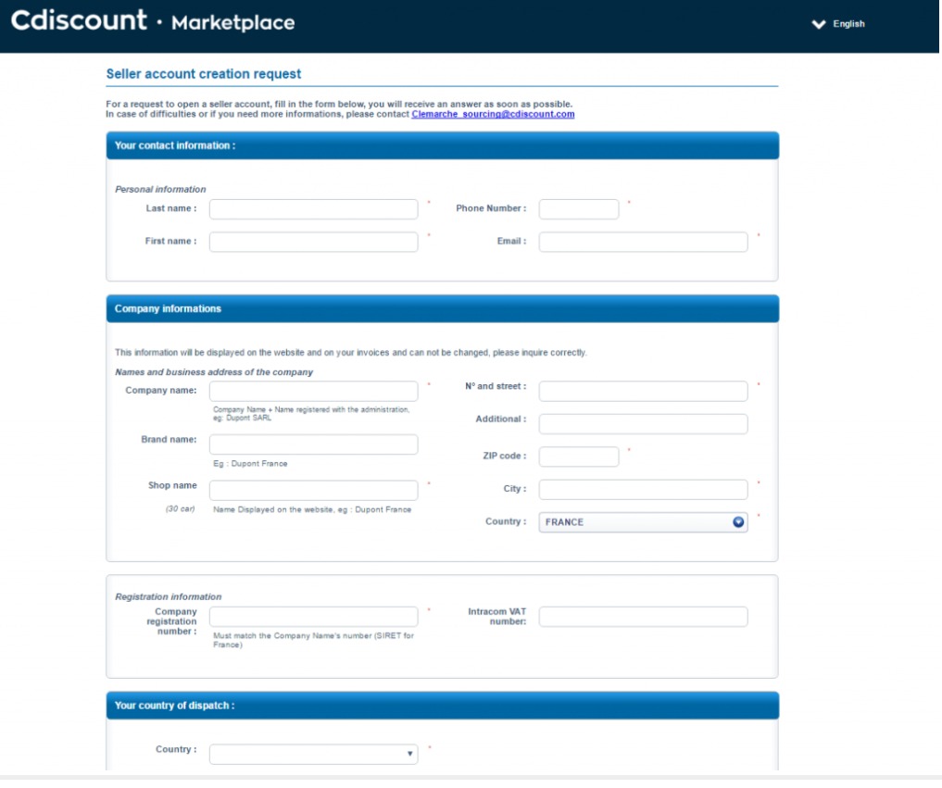Click the 'Your contact information :' section header
This screenshot has width=942, height=788.
coord(442,146)
